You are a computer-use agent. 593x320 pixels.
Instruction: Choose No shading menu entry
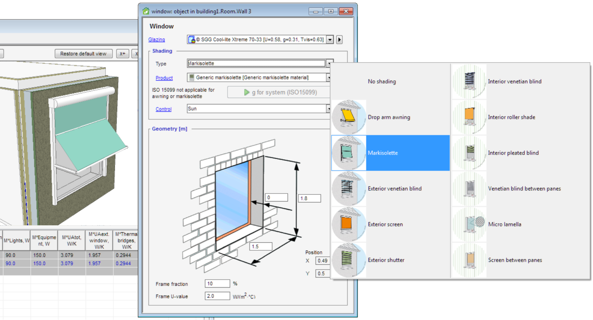[x=382, y=81]
